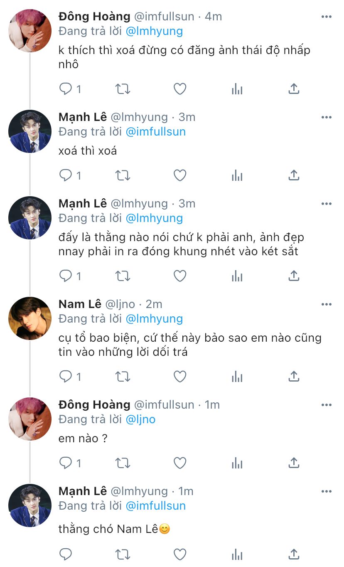Viewport: 344px width, 567px height.
Task: Retweet Nam Lê's tweet
Action: coord(123,377)
